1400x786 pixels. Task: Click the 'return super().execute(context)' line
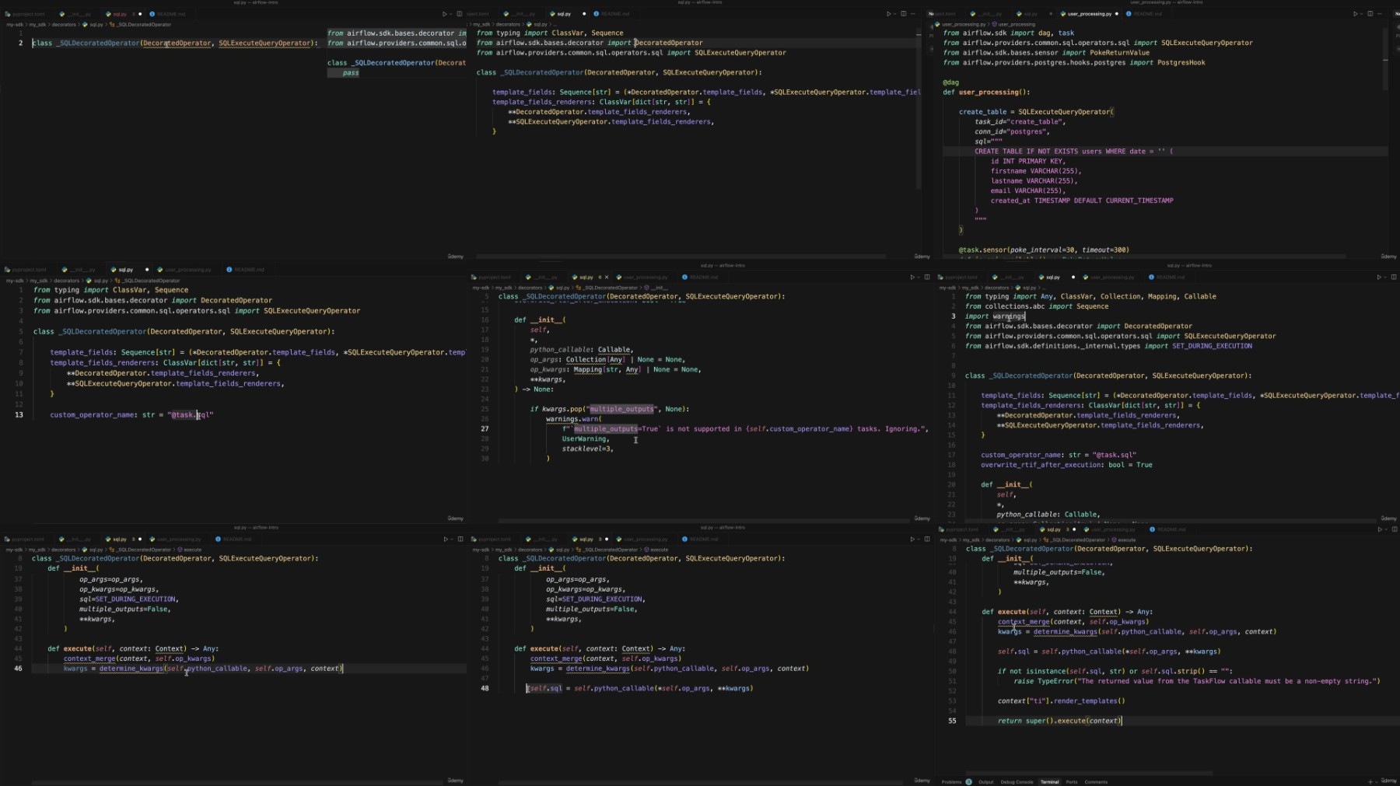pos(1059,721)
